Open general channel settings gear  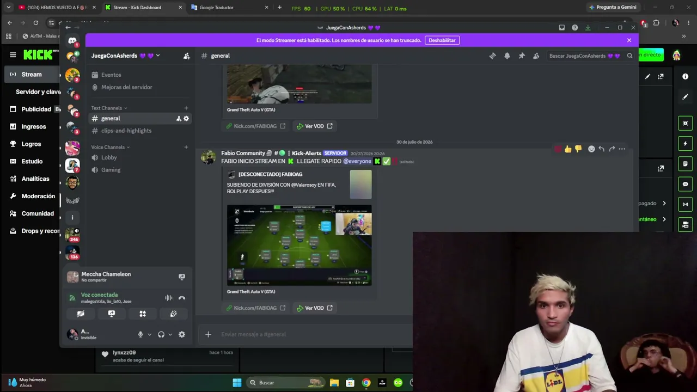(x=186, y=119)
